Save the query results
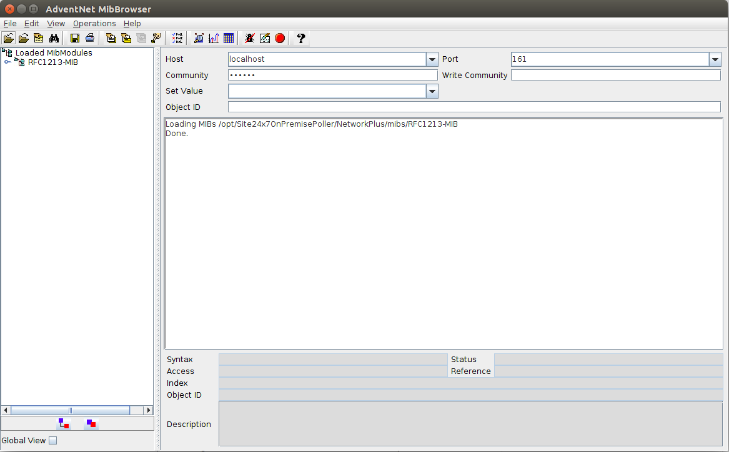Screen dimensions: 729x452 pyautogui.click(x=74, y=38)
